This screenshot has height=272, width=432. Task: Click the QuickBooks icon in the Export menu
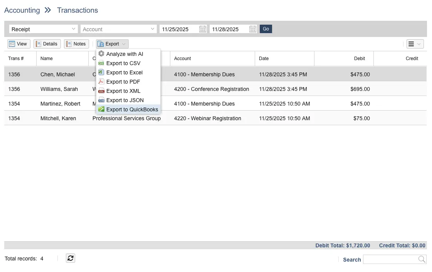[x=101, y=109]
